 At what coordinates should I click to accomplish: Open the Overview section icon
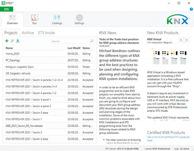[x=12, y=18]
